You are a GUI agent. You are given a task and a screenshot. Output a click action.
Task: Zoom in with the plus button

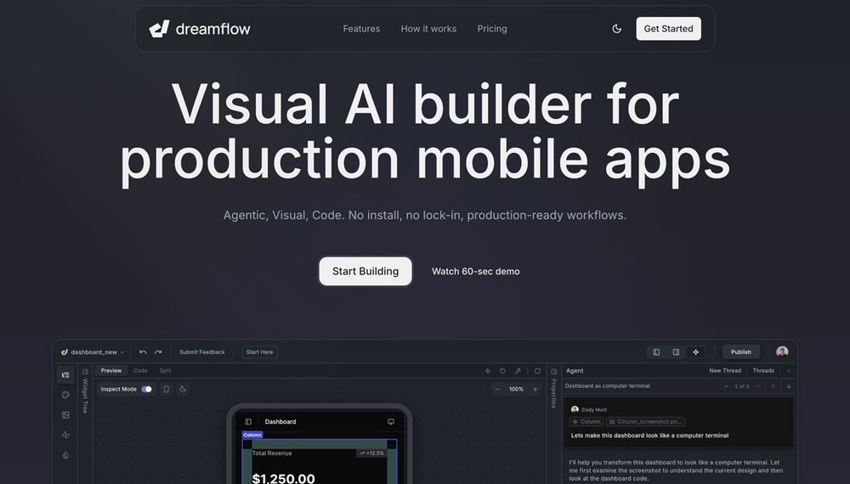pyautogui.click(x=535, y=389)
